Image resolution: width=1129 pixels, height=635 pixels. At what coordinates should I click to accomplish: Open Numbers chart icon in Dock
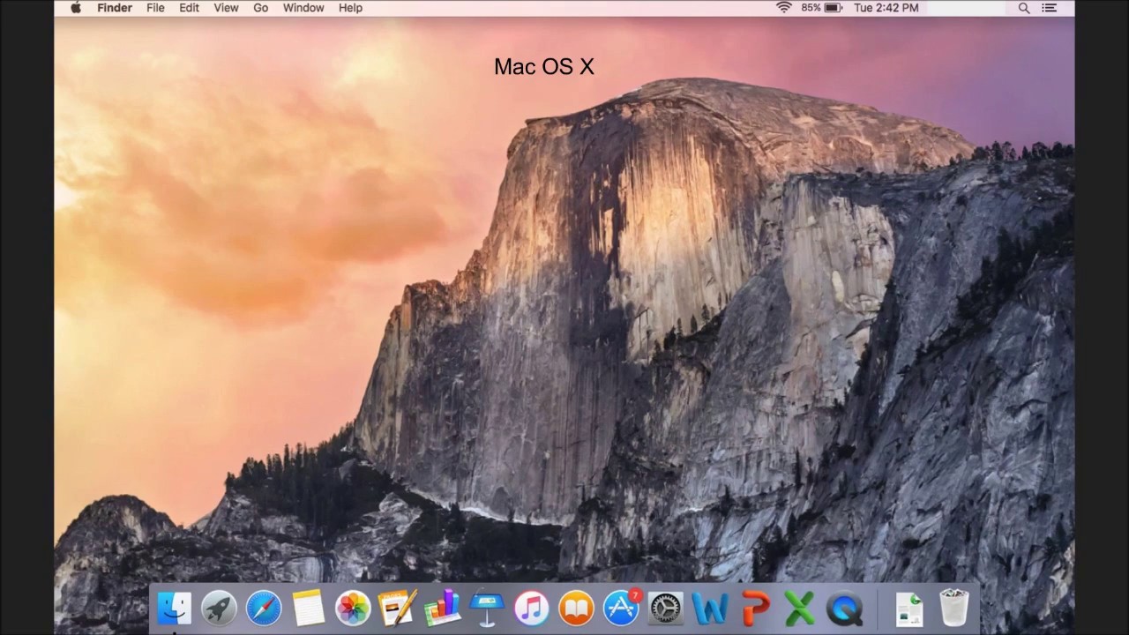point(443,609)
